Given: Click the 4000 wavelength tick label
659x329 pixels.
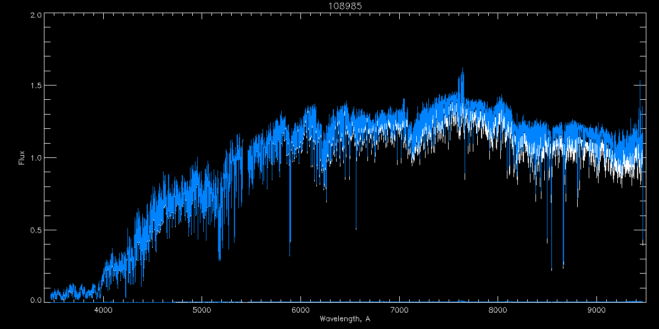Looking at the screenshot, I should click(103, 309).
